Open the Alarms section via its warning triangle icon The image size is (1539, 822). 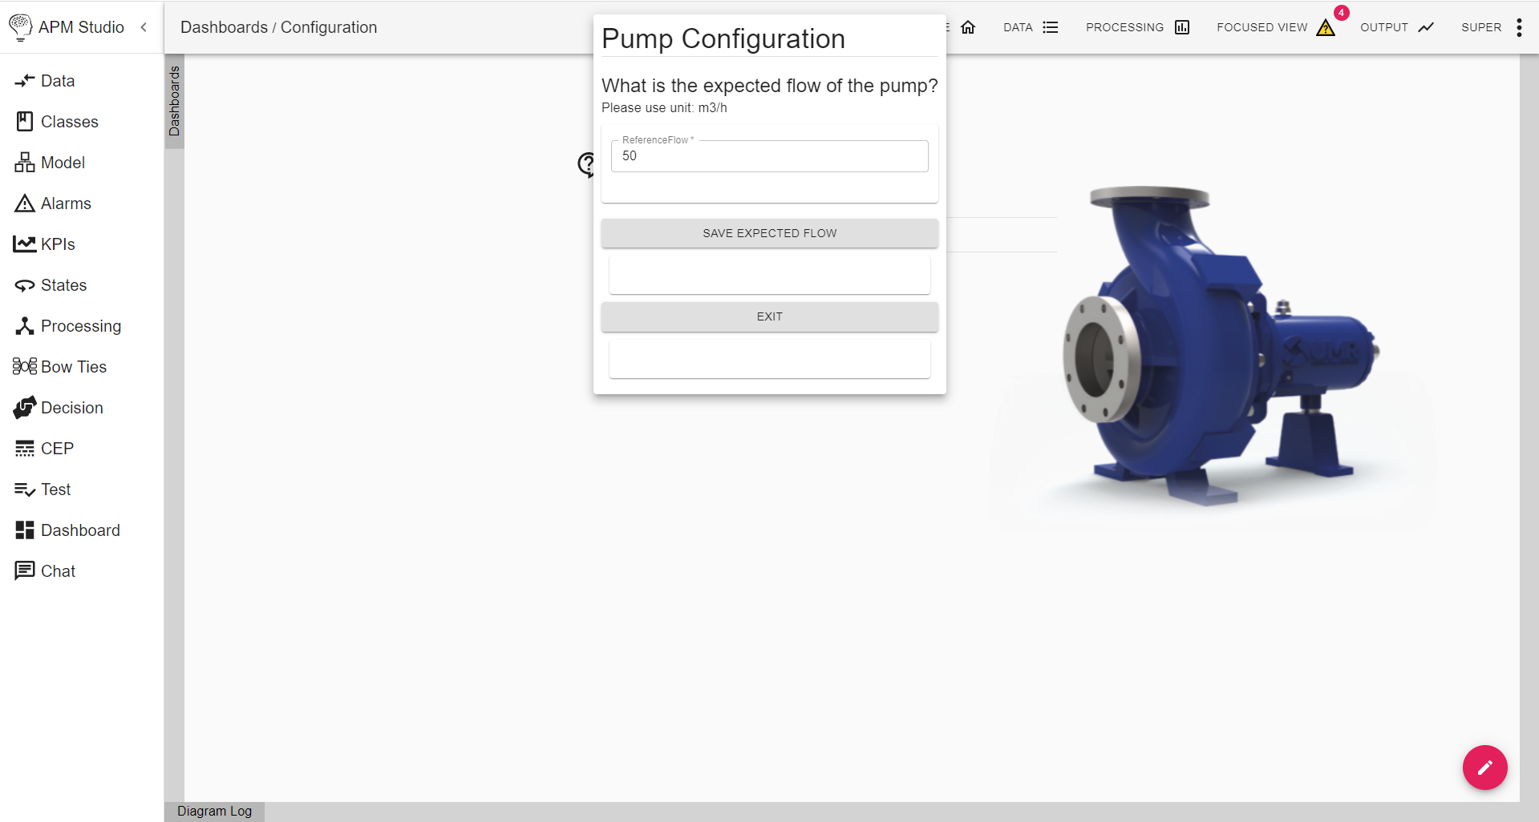tap(24, 203)
